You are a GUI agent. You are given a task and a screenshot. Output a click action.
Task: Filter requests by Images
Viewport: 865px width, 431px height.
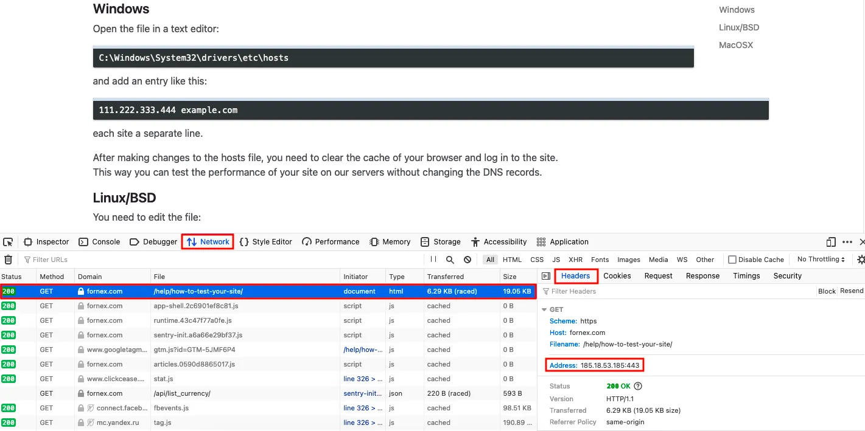pos(629,260)
